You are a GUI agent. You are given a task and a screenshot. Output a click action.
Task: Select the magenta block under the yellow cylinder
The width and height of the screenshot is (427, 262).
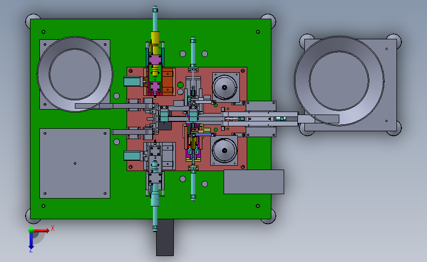[x=155, y=60]
